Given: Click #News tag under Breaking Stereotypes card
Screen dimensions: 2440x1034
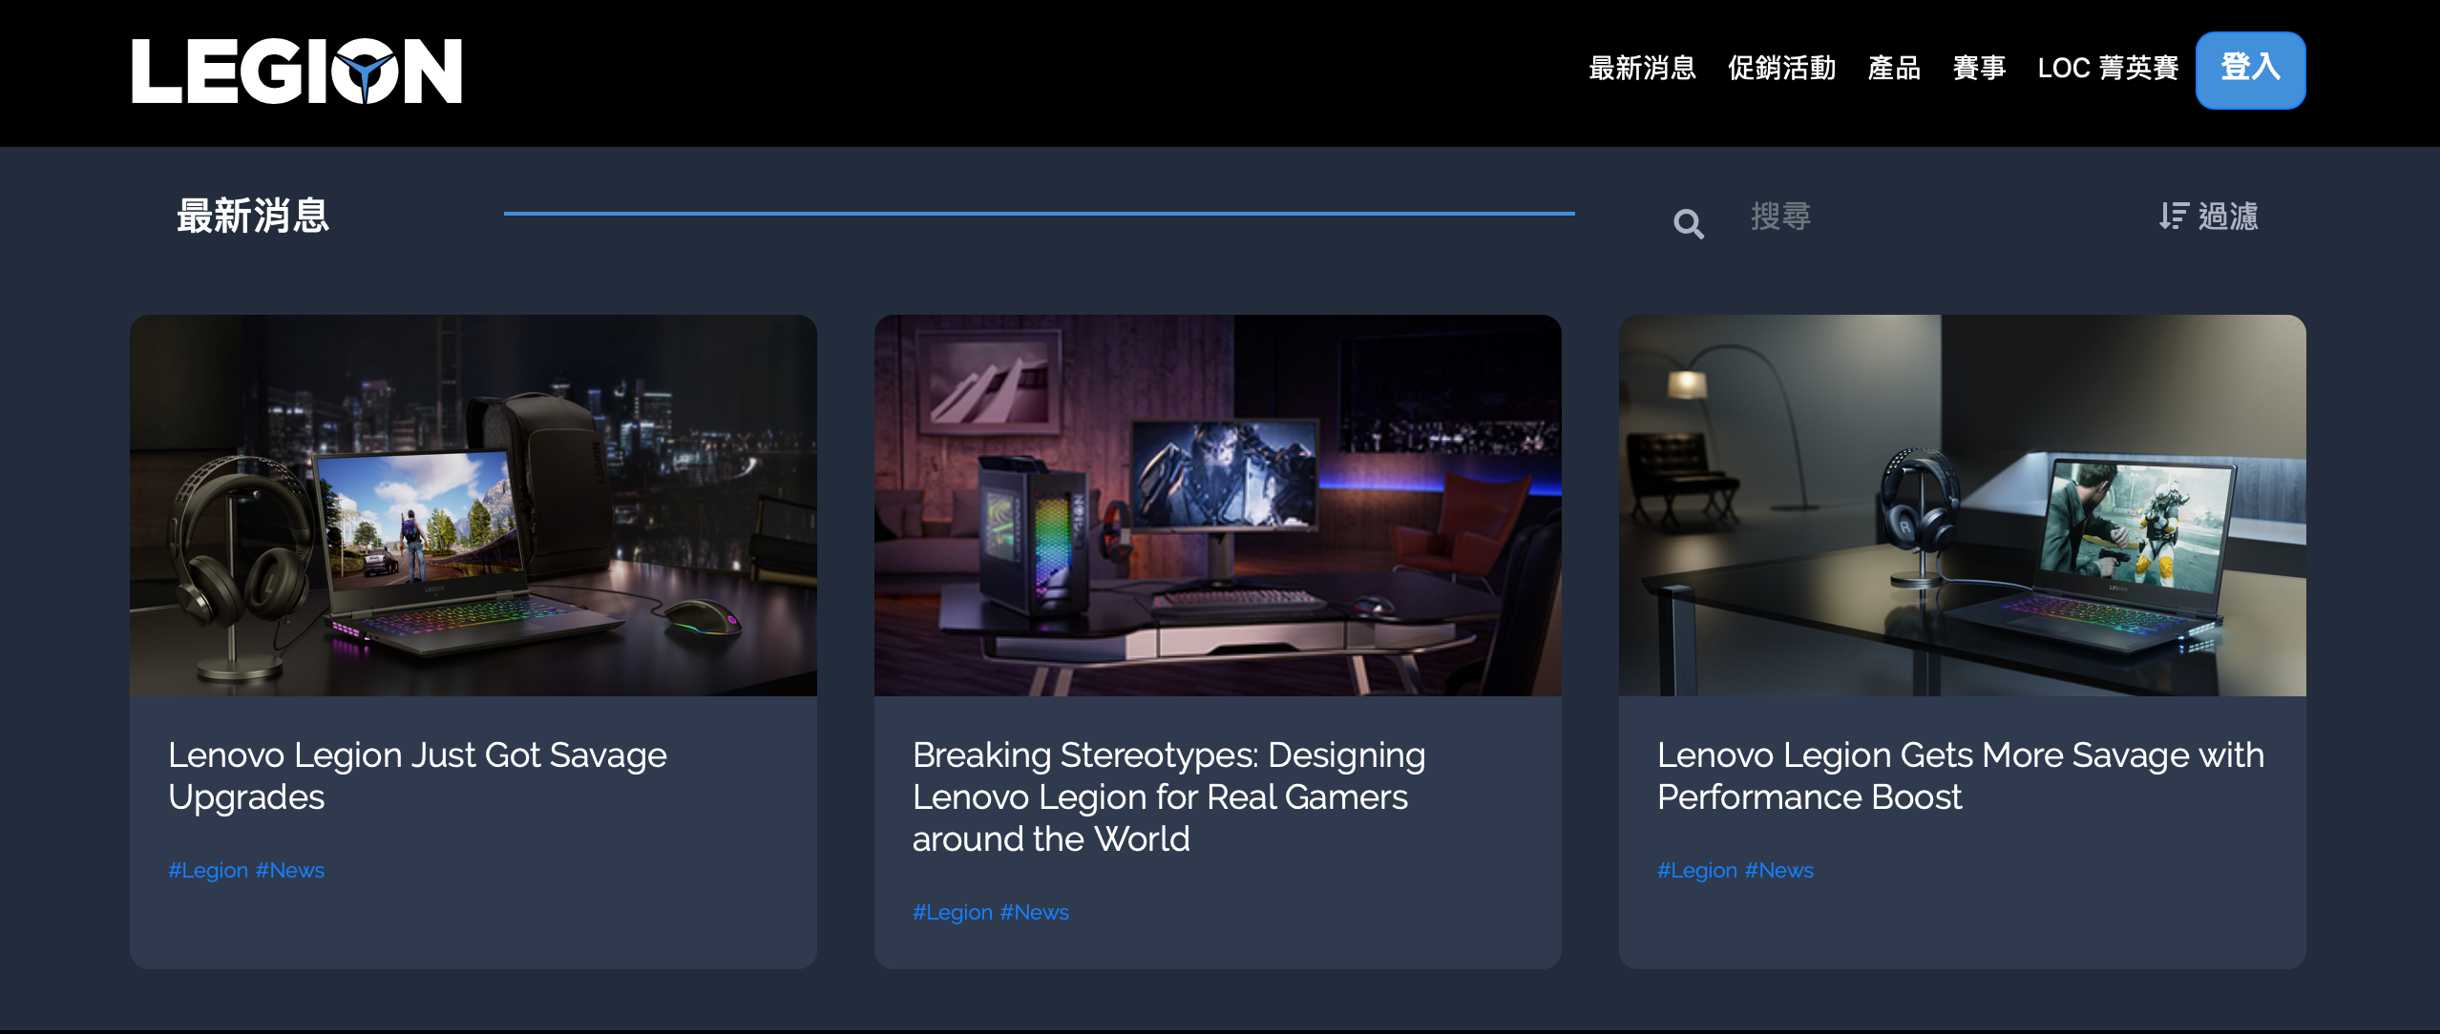Looking at the screenshot, I should point(1035,912).
